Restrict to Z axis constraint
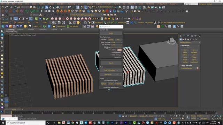The width and height of the screenshot is (223, 125). [23, 19]
